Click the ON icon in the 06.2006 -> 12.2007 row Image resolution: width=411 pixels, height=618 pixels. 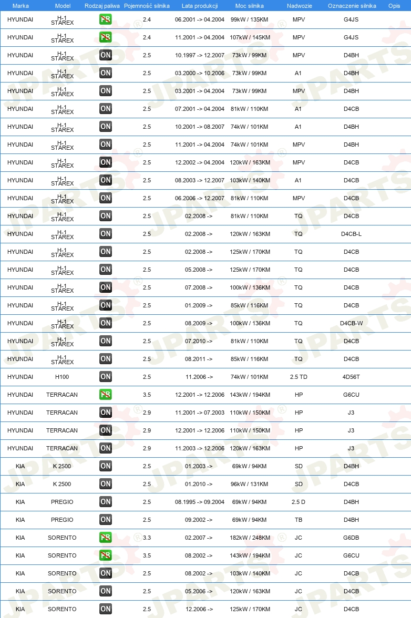click(x=105, y=198)
